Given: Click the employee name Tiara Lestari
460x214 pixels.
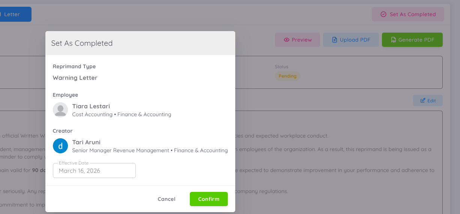Looking at the screenshot, I should coord(91,106).
